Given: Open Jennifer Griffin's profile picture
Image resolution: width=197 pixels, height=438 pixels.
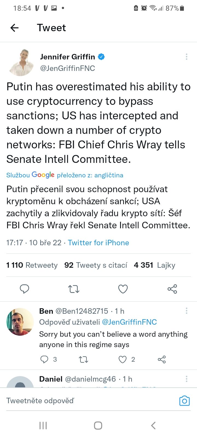Looking at the screenshot, I should [x=21, y=62].
